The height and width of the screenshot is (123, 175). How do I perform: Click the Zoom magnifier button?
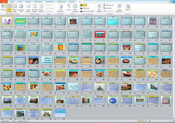pos(69,7)
